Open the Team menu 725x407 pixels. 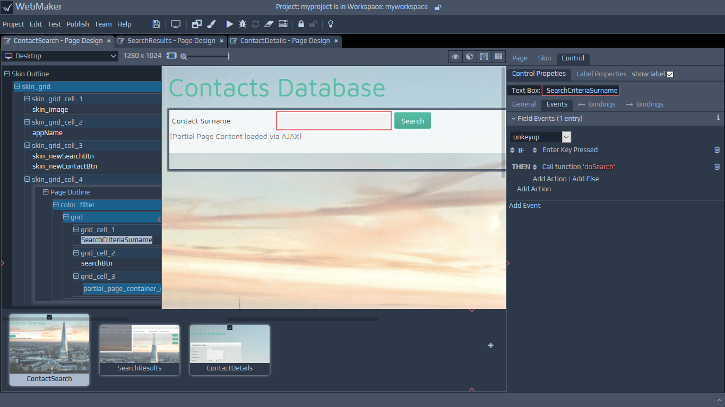pos(103,24)
